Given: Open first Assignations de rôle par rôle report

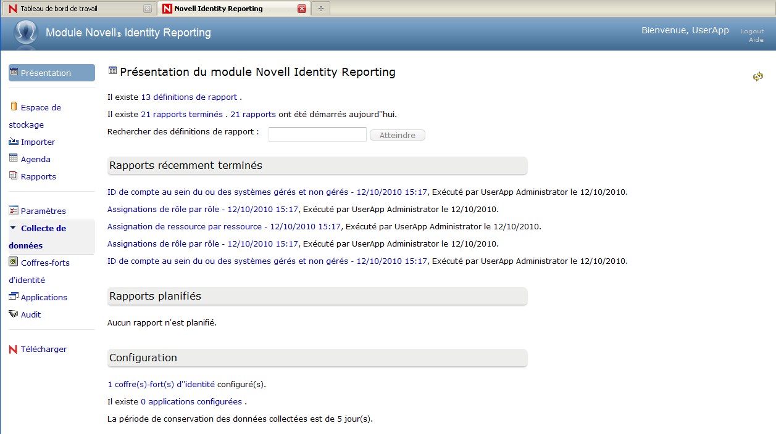Looking at the screenshot, I should (203, 209).
